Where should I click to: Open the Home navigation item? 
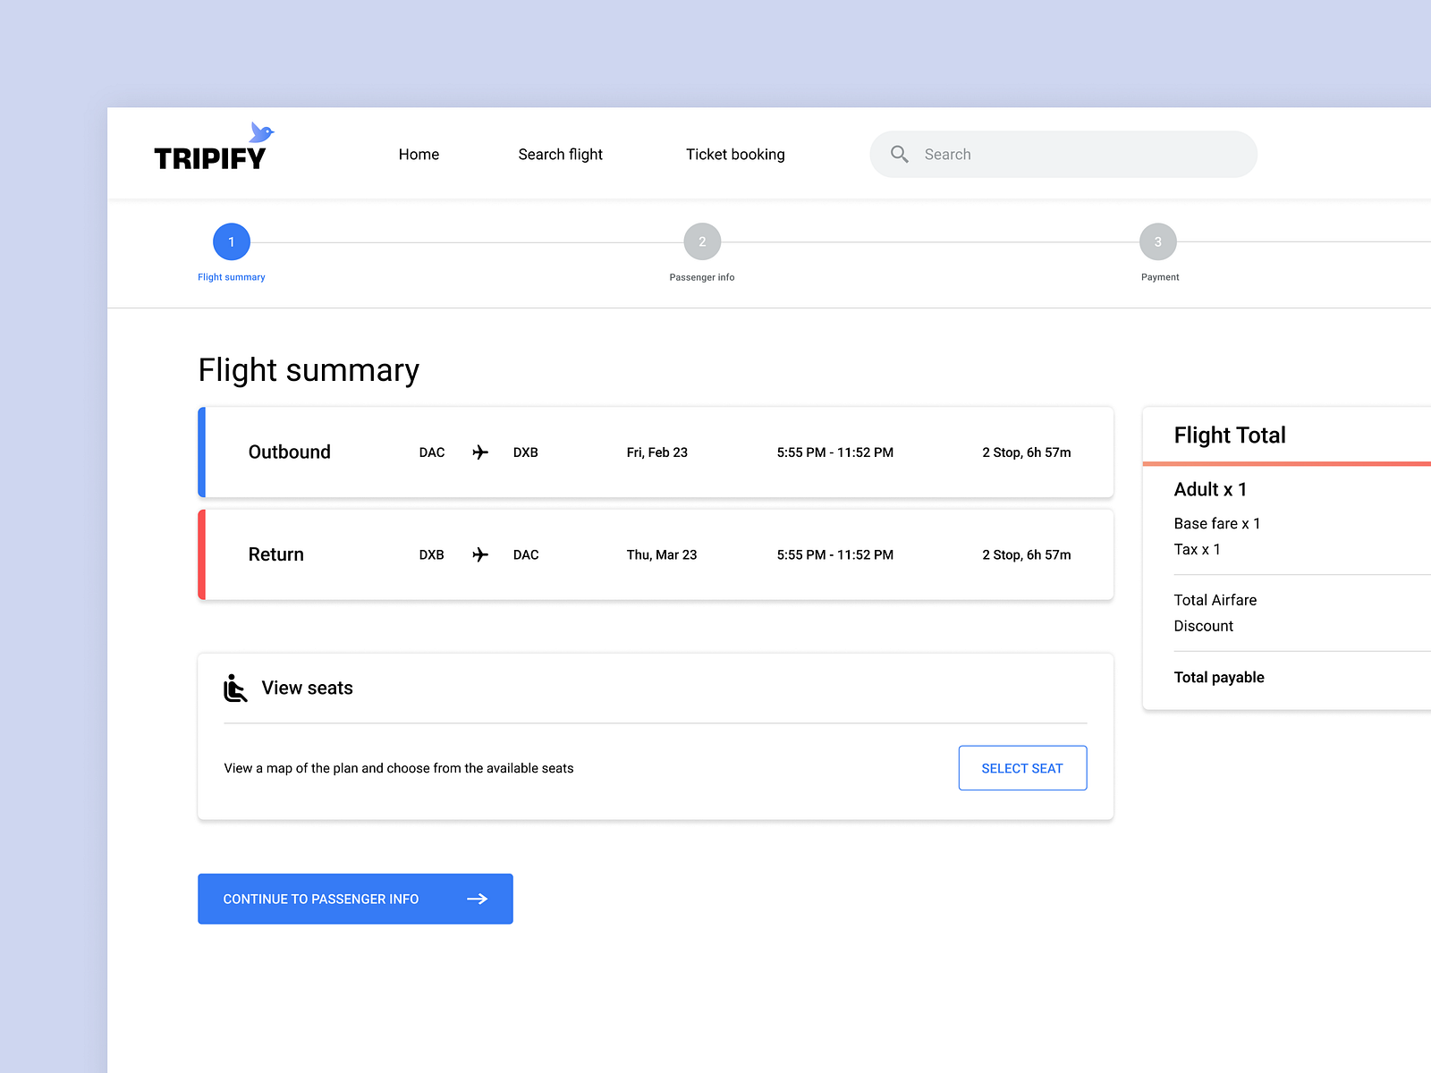[x=419, y=154]
